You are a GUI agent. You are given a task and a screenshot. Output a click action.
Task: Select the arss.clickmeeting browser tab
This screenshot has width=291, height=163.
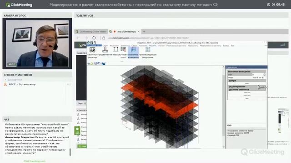click(124, 32)
